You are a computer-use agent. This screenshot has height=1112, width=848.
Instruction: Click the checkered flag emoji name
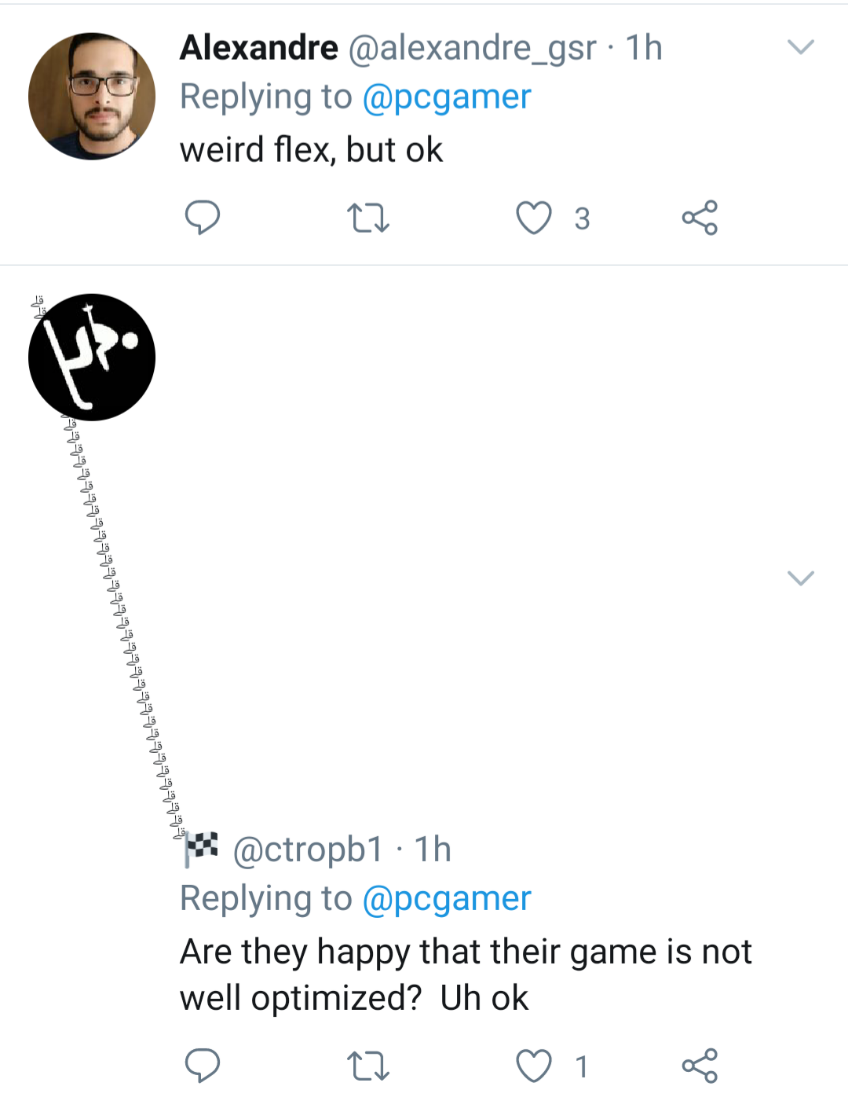[202, 849]
